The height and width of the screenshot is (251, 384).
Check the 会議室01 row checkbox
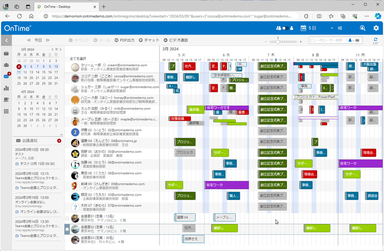67,219
